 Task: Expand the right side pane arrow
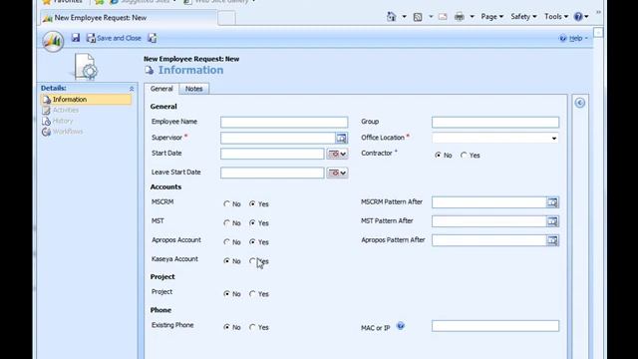pyautogui.click(x=580, y=103)
